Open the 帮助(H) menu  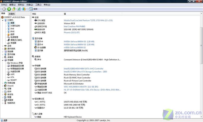47,5
